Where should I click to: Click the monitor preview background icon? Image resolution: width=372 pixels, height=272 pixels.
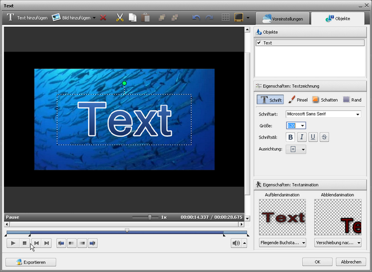pyautogui.click(x=239, y=18)
